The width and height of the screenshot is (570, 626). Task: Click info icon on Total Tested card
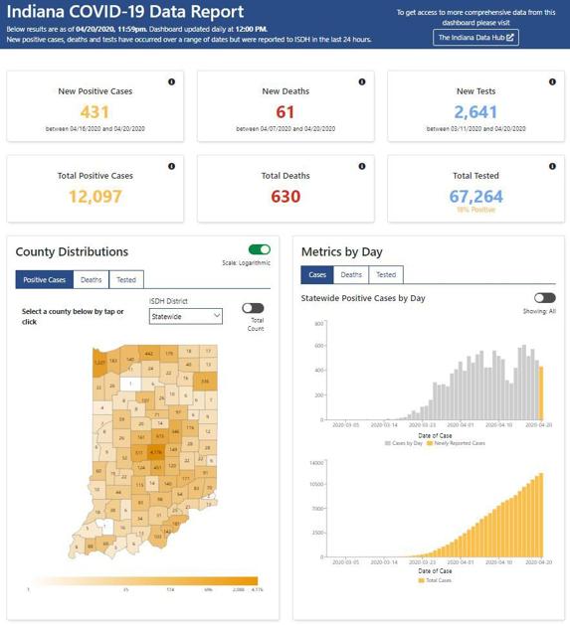[552, 166]
